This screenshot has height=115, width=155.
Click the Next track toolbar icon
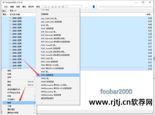point(59,7)
